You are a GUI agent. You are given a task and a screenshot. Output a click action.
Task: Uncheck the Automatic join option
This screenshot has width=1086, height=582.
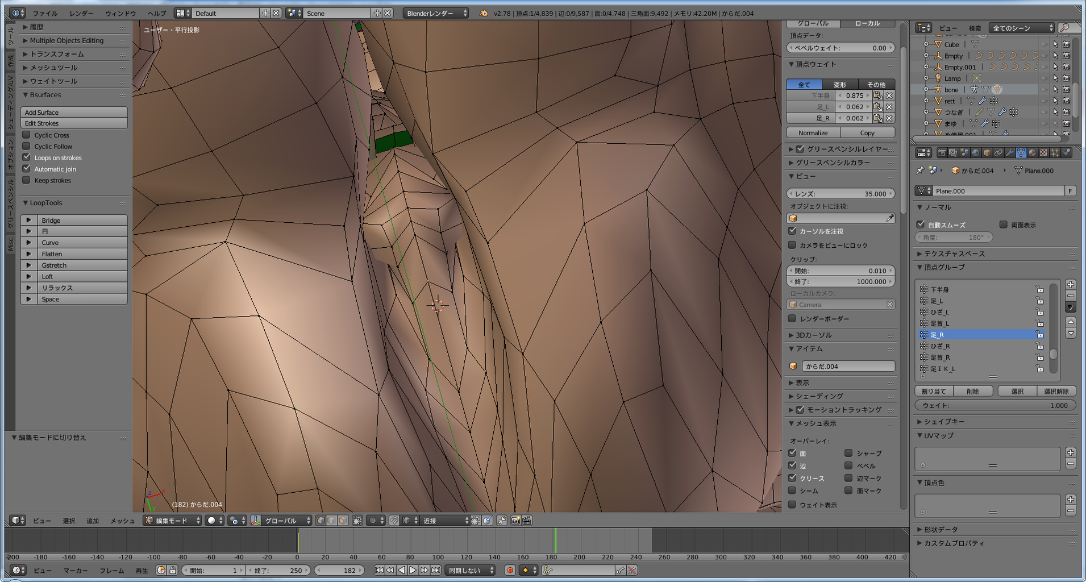[26, 169]
